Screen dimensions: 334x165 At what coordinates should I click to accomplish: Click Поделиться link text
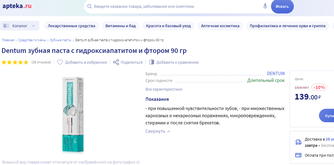pos(132,62)
